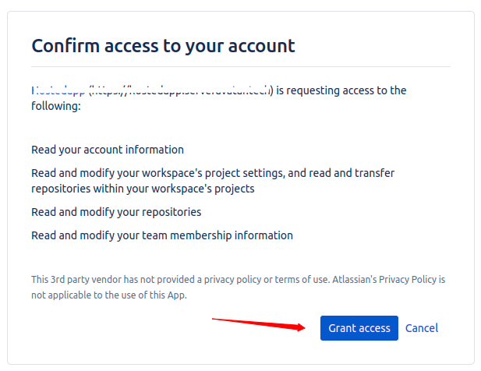Screen dimensions: 481x371
Task: Click the team membership information permission line
Action: coord(162,235)
